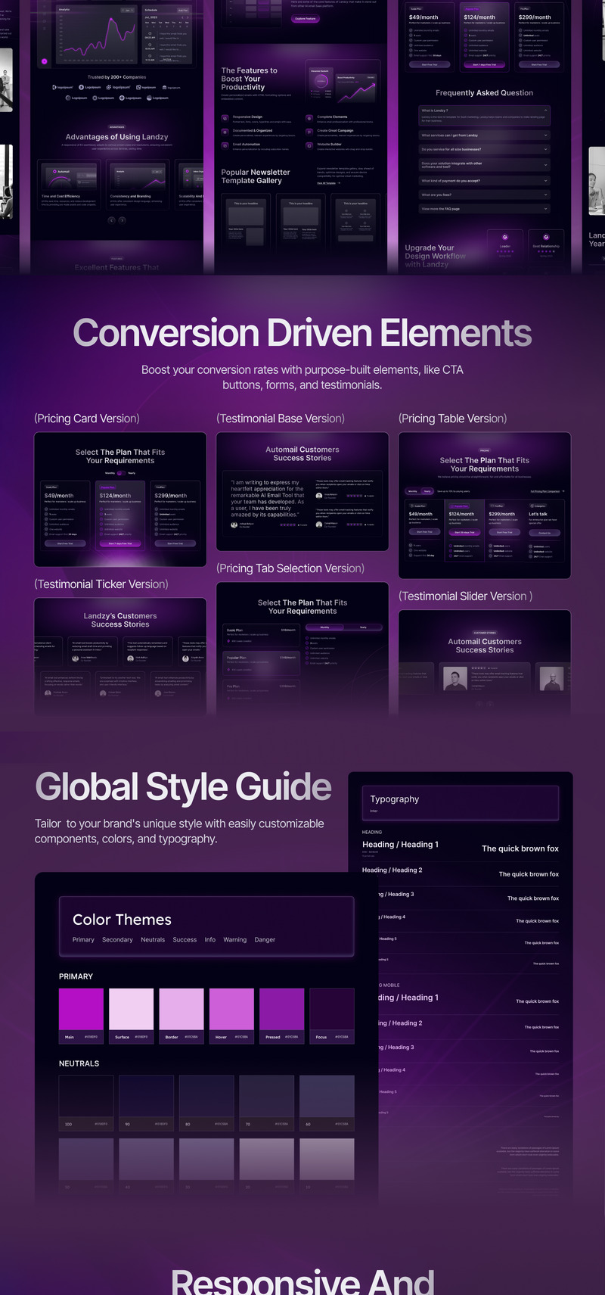Image resolution: width=605 pixels, height=1295 pixels.
Task: Click the Leader badge icon
Action: pyautogui.click(x=504, y=238)
